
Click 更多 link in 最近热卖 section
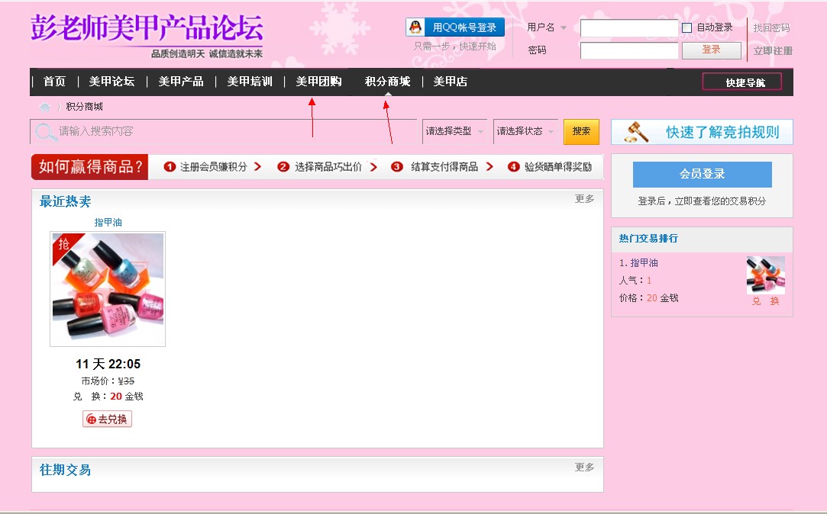[584, 198]
